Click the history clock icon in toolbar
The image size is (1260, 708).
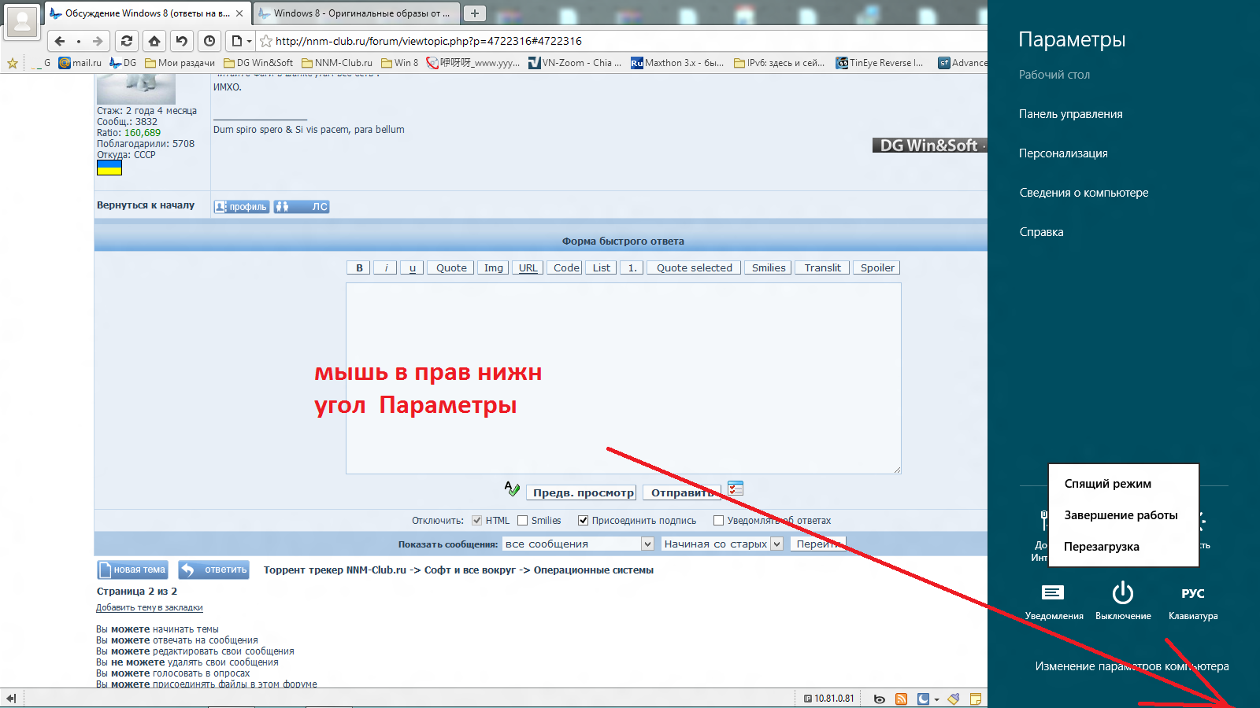(x=209, y=41)
